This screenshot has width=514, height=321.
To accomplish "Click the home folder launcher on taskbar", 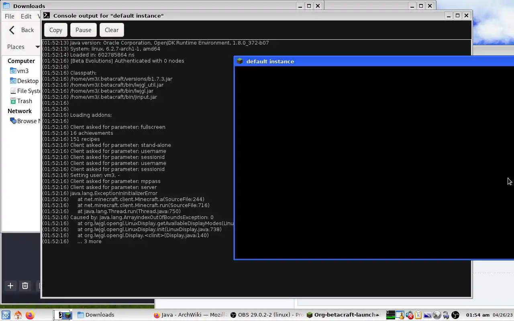I will point(18,315).
